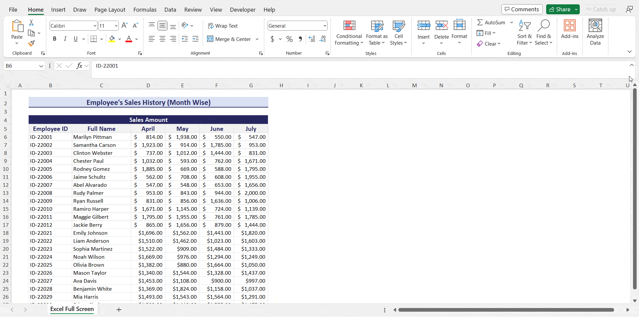Toggle Underline formatting
The width and height of the screenshot is (639, 317).
click(x=76, y=39)
